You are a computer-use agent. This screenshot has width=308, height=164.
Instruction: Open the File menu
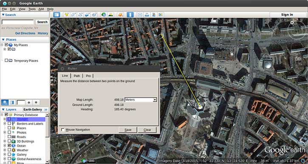4,9
